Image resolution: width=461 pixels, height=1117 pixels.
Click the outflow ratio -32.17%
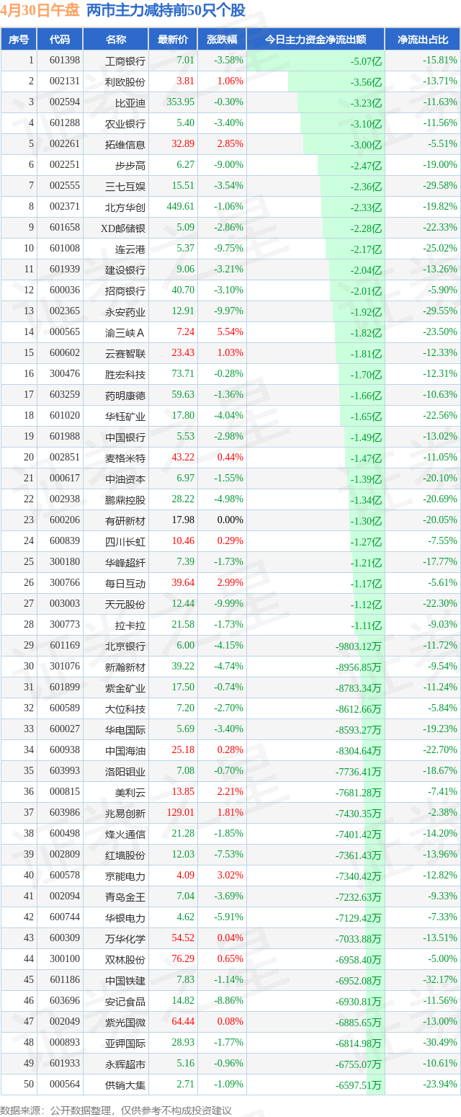[440, 980]
